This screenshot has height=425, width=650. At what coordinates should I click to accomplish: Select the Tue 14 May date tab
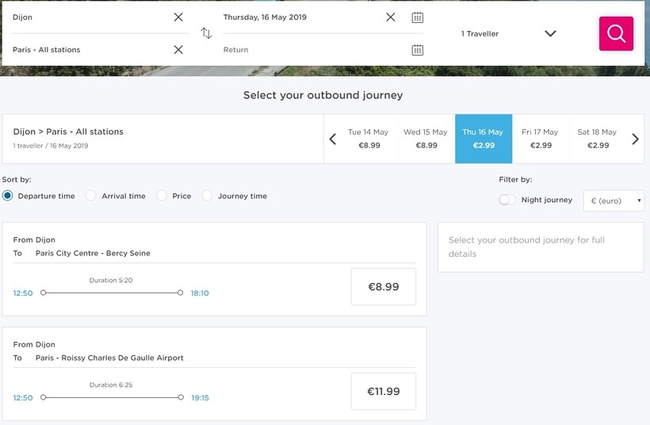[x=369, y=139]
